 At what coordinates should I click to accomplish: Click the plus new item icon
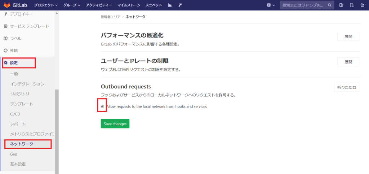click(x=269, y=5)
